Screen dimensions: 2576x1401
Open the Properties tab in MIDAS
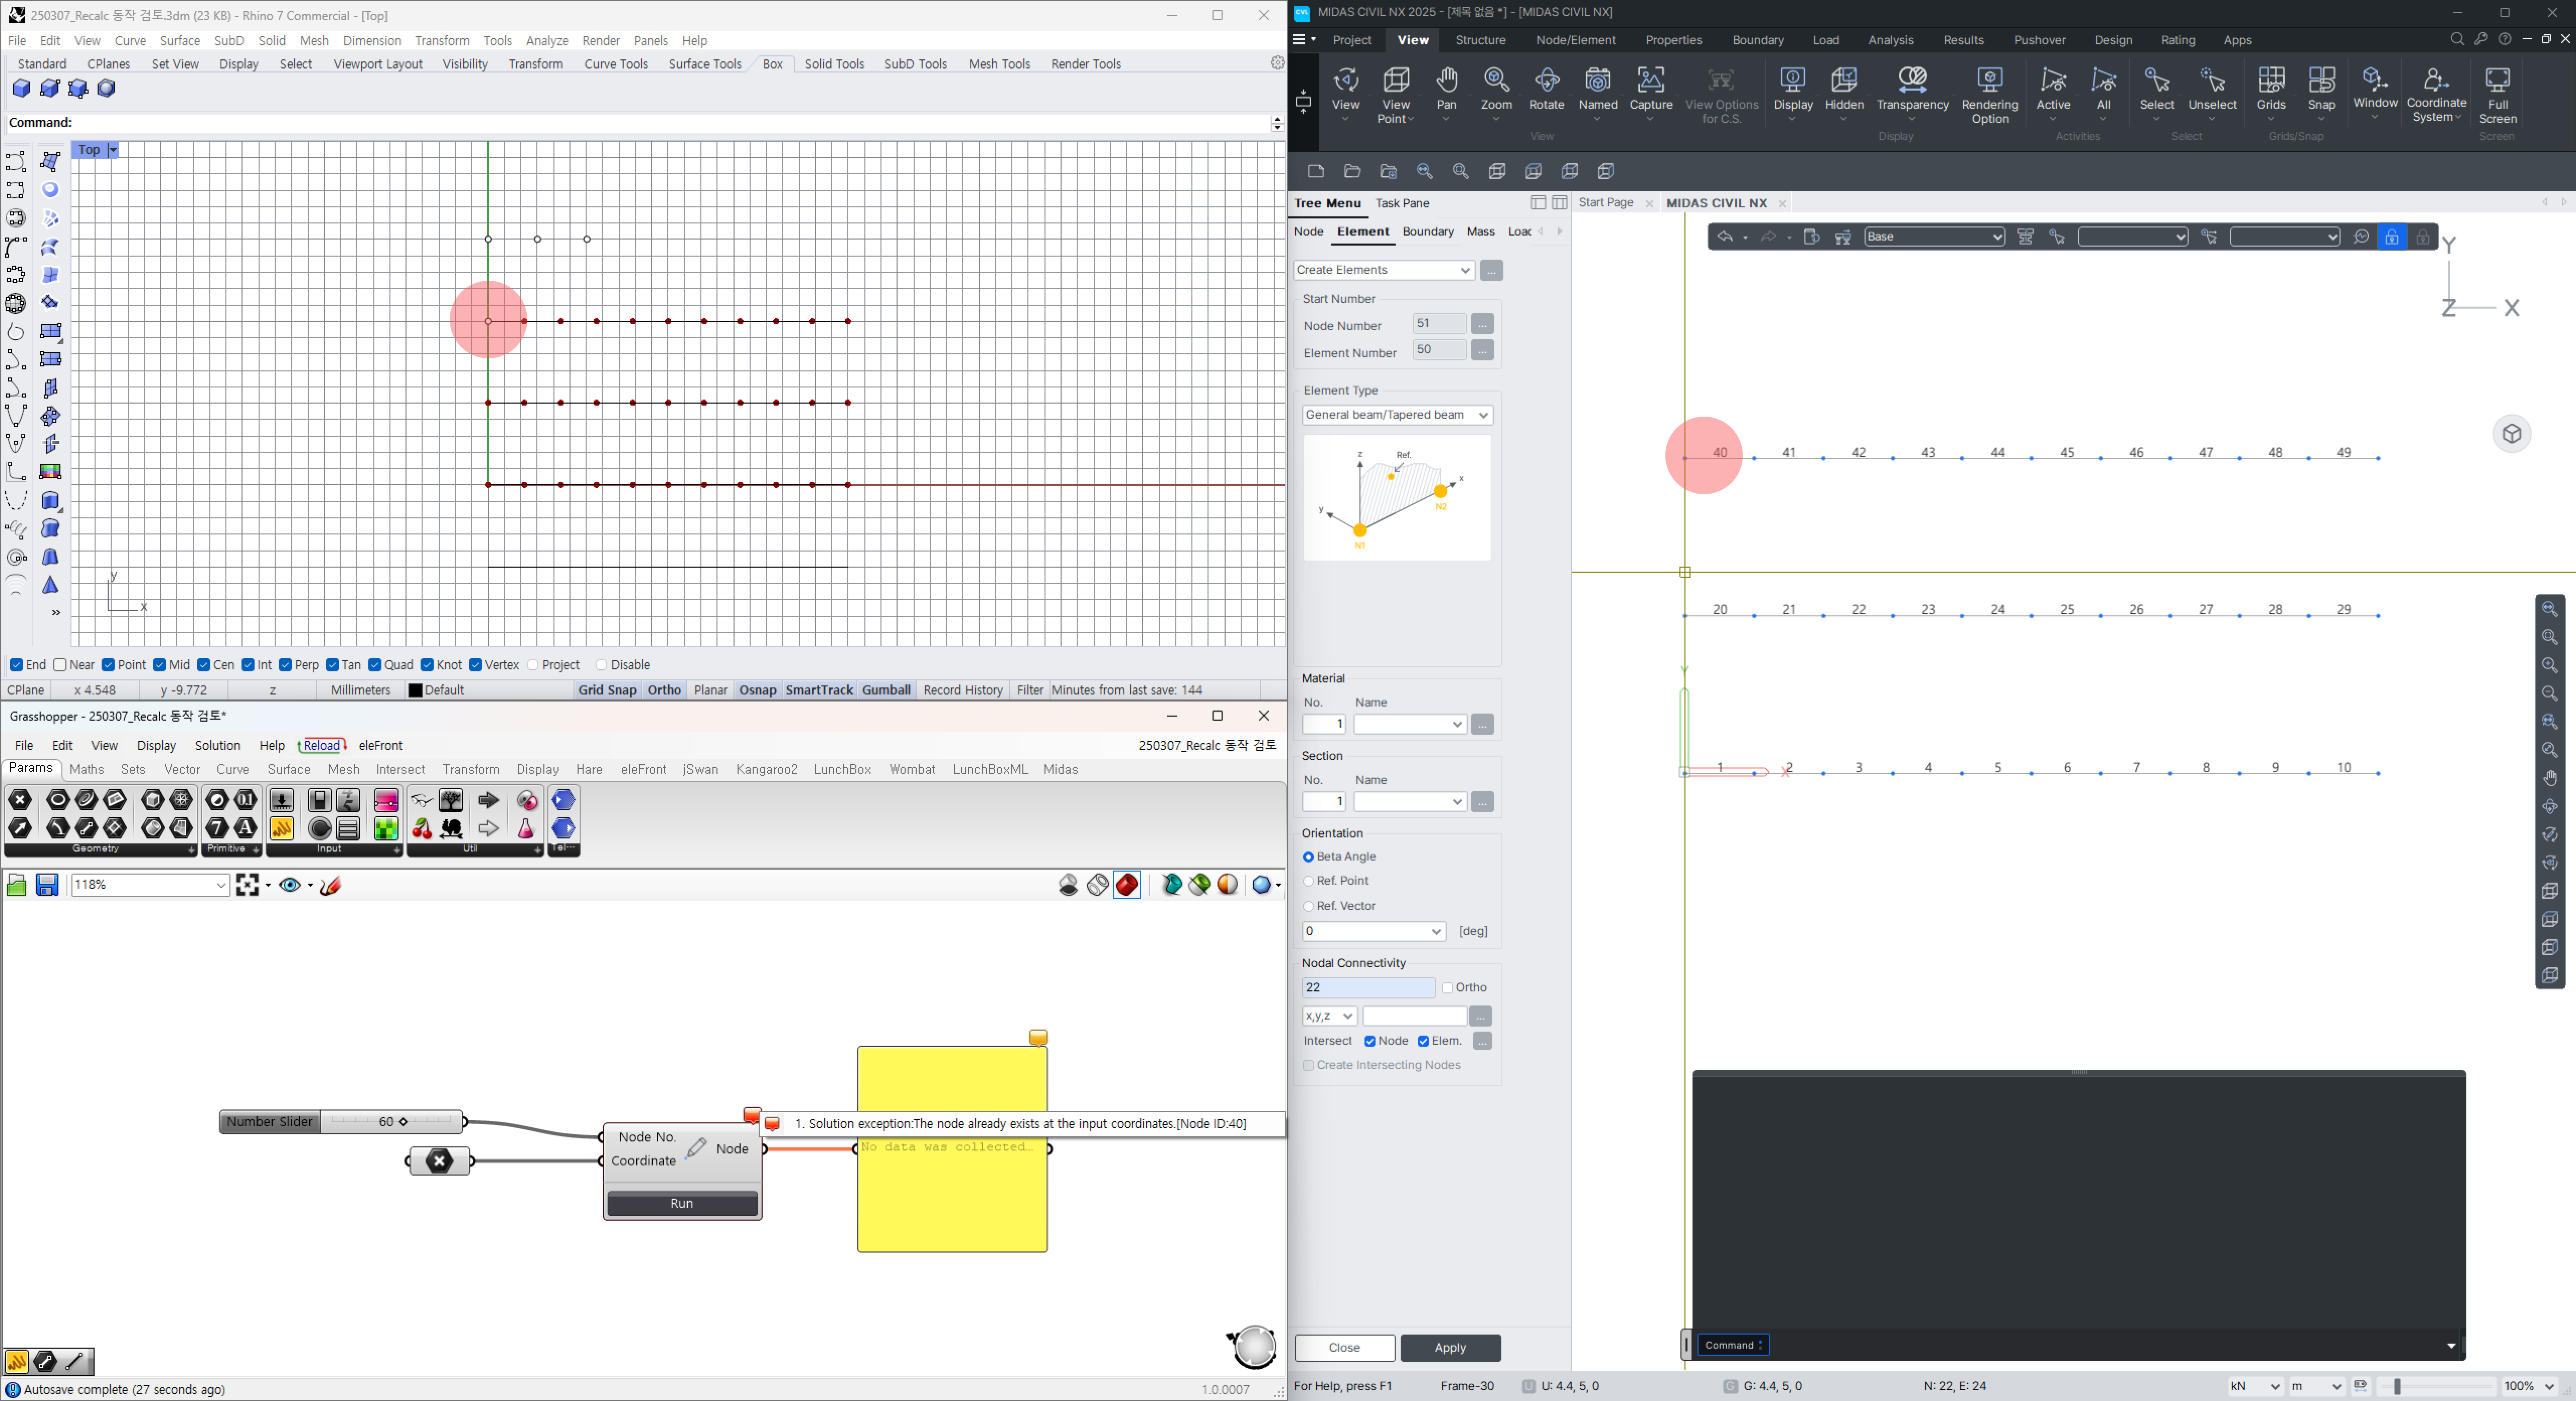pos(1673,40)
